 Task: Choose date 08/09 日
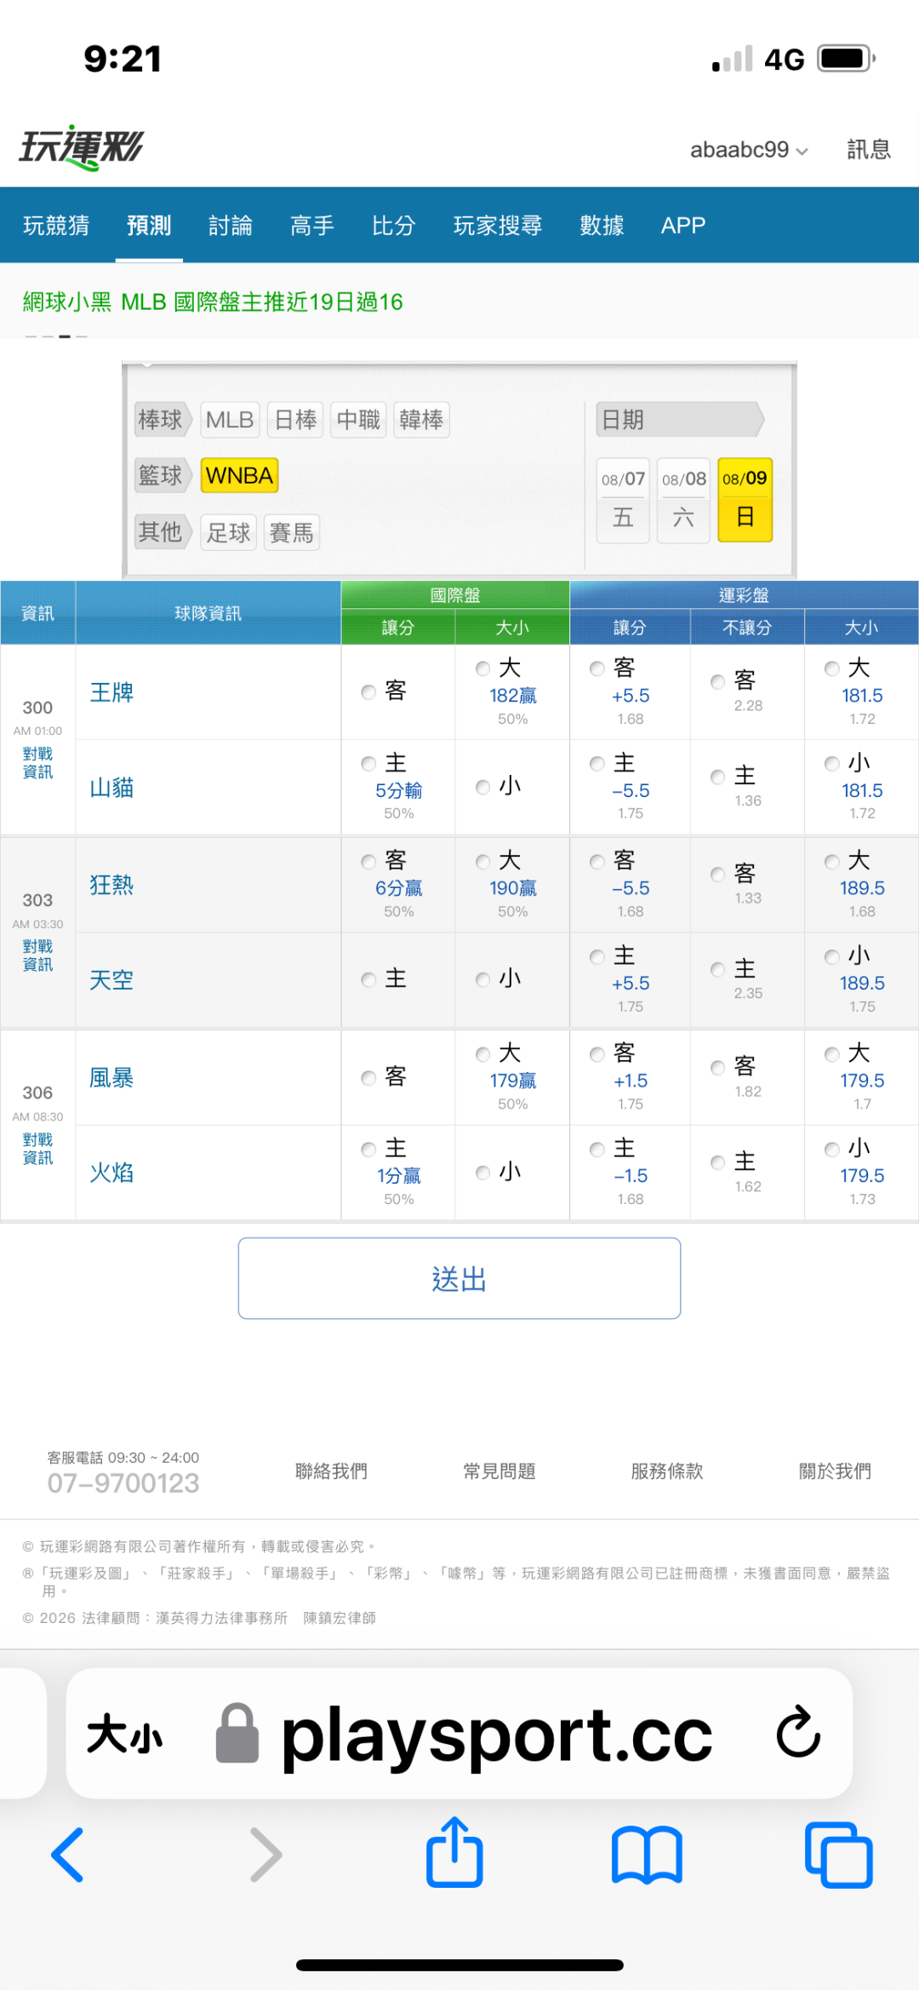(x=745, y=500)
